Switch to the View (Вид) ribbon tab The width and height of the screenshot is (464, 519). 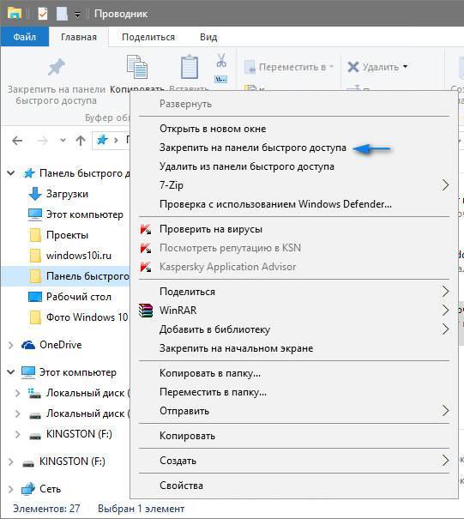[x=208, y=37]
